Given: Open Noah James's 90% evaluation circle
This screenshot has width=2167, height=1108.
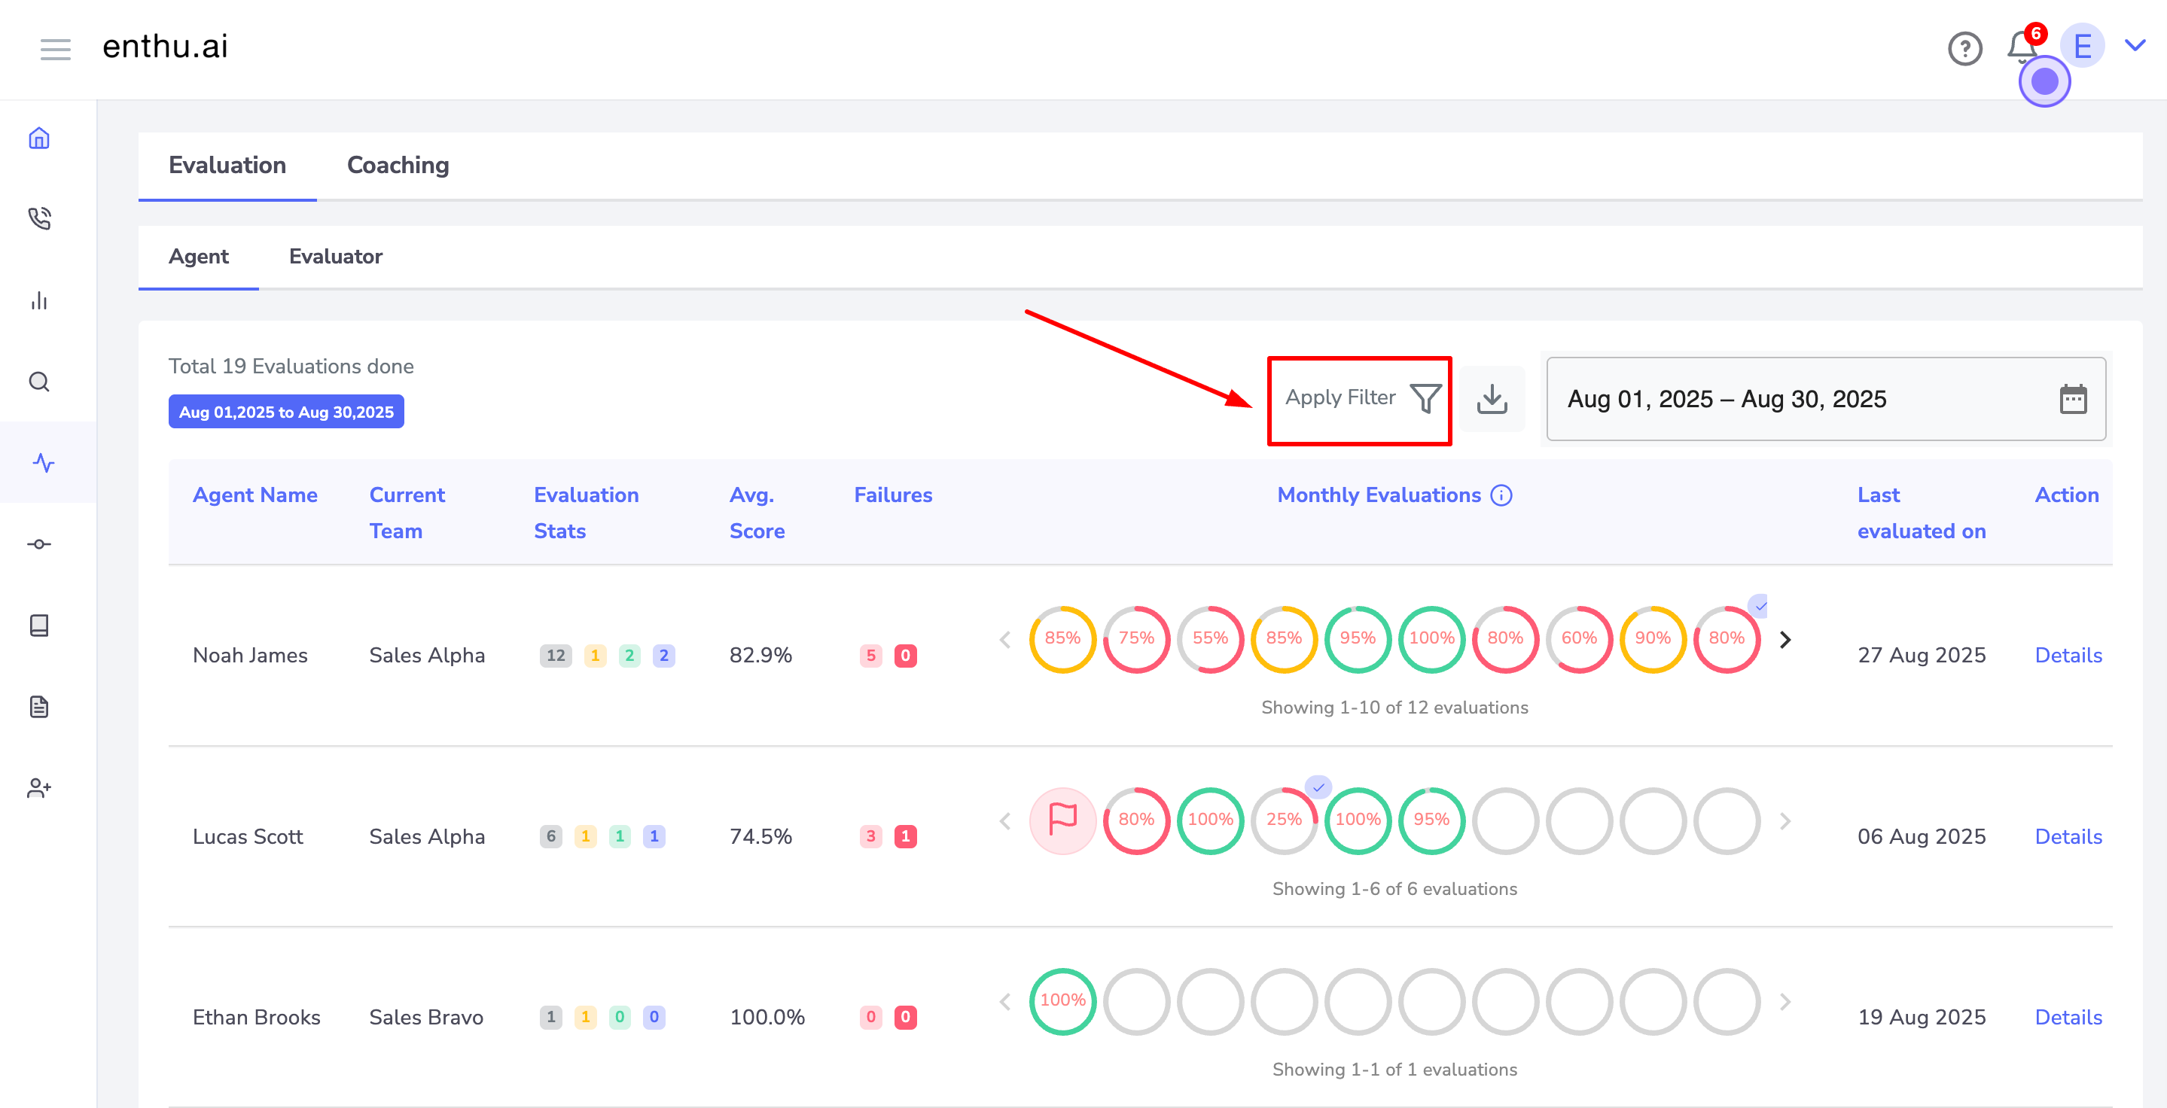Looking at the screenshot, I should pyautogui.click(x=1652, y=639).
